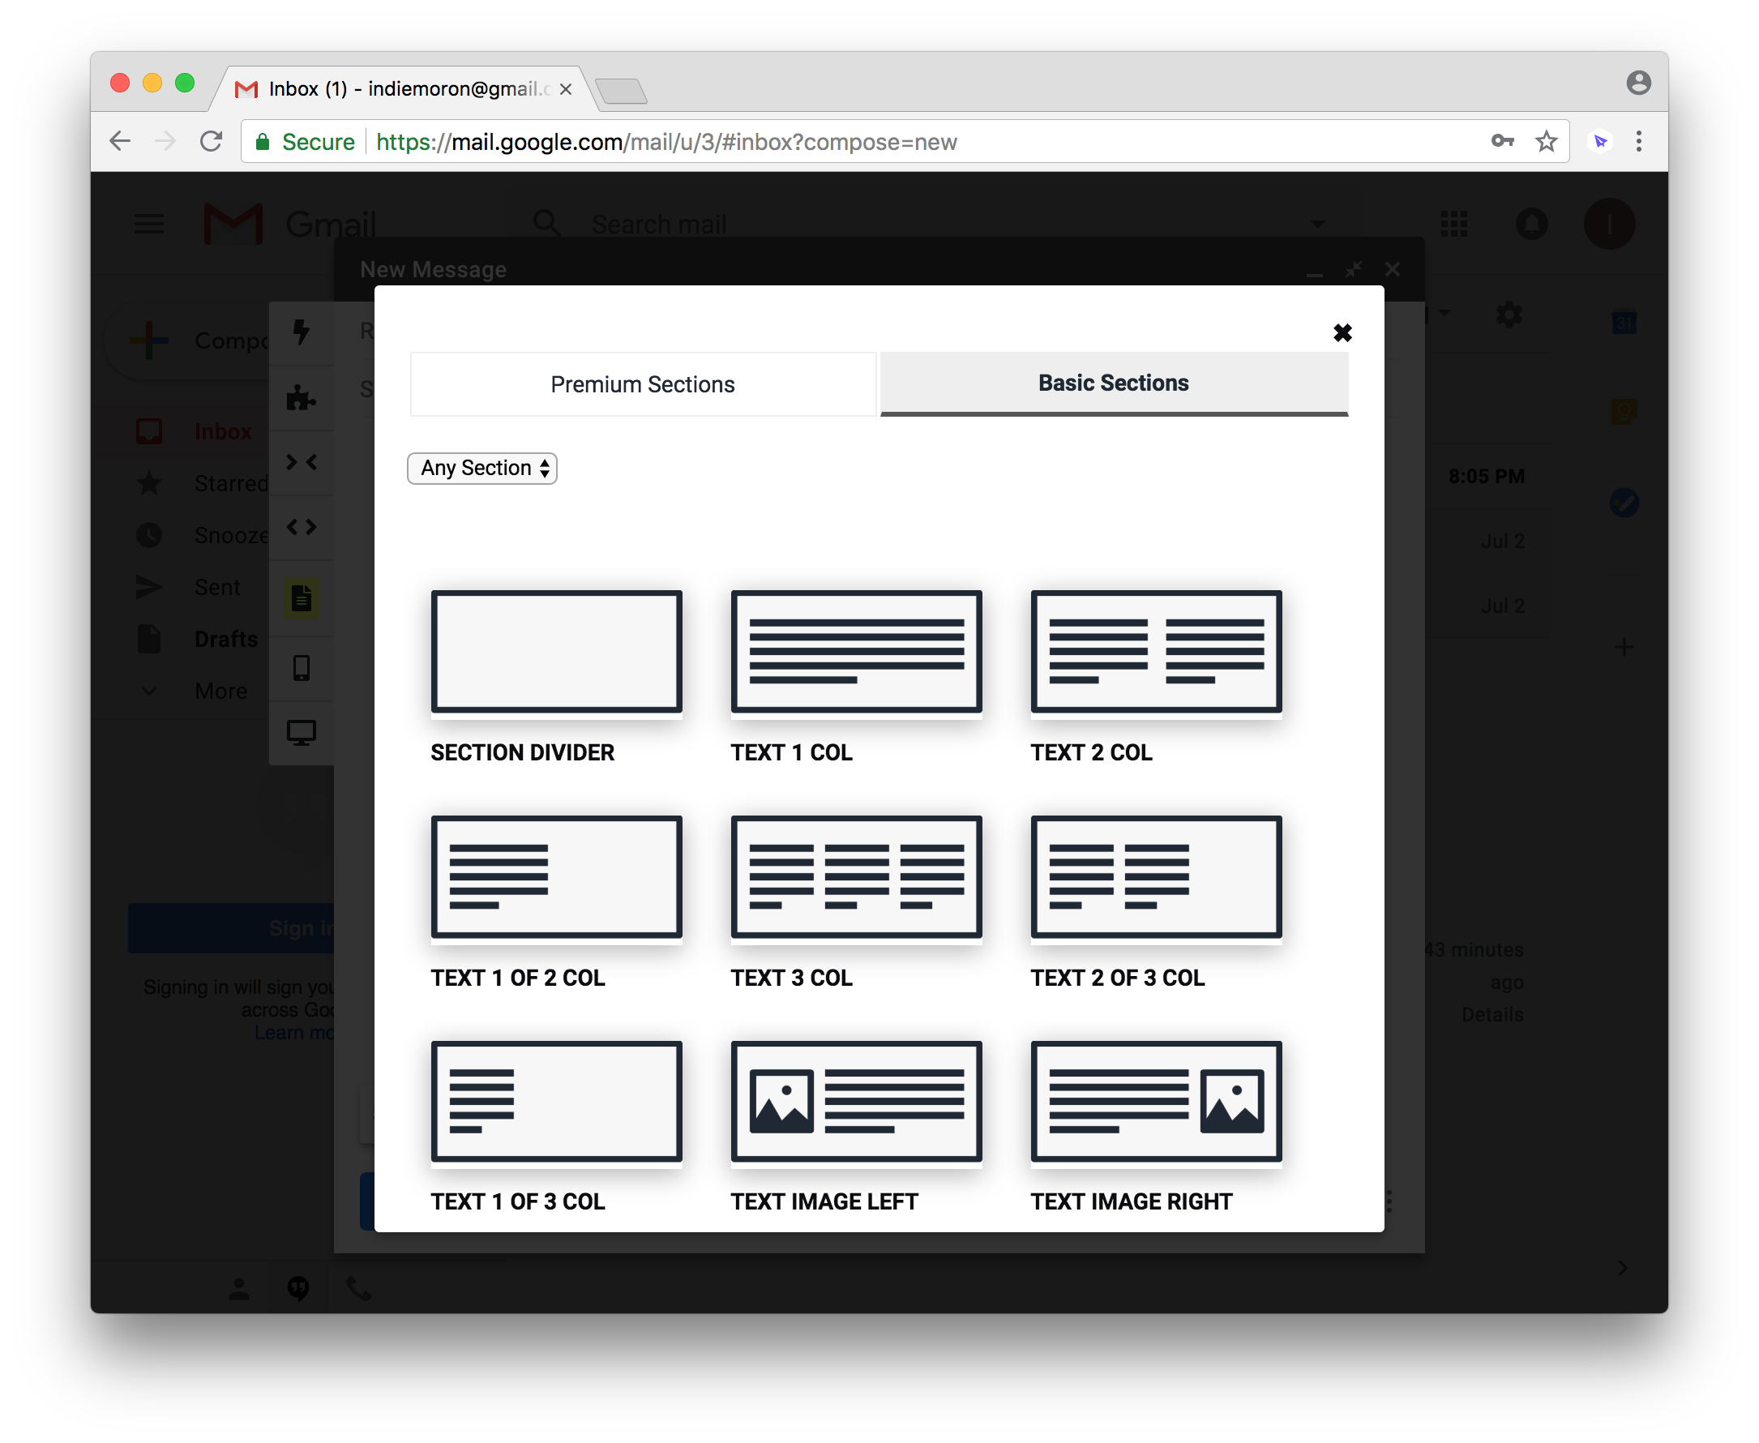
Task: Click the puzzle piece icon in sidebar
Action: point(301,397)
